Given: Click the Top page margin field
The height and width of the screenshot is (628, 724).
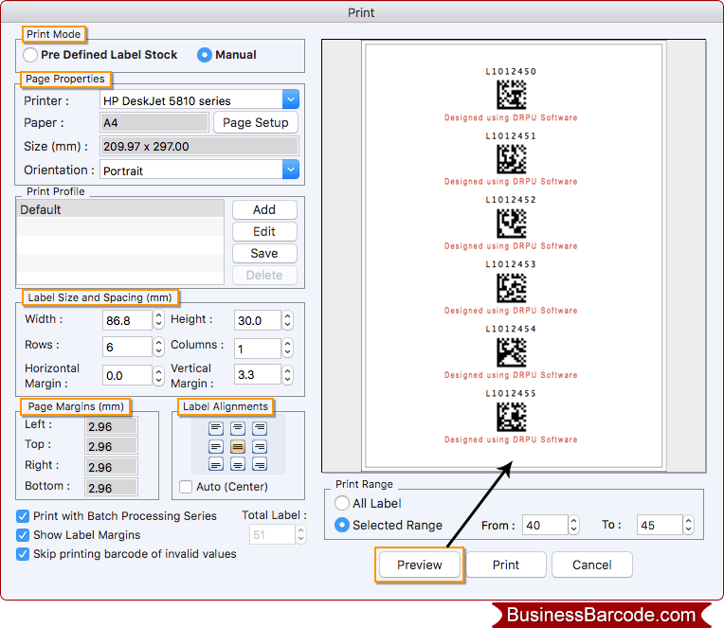Looking at the screenshot, I should pos(111,446).
